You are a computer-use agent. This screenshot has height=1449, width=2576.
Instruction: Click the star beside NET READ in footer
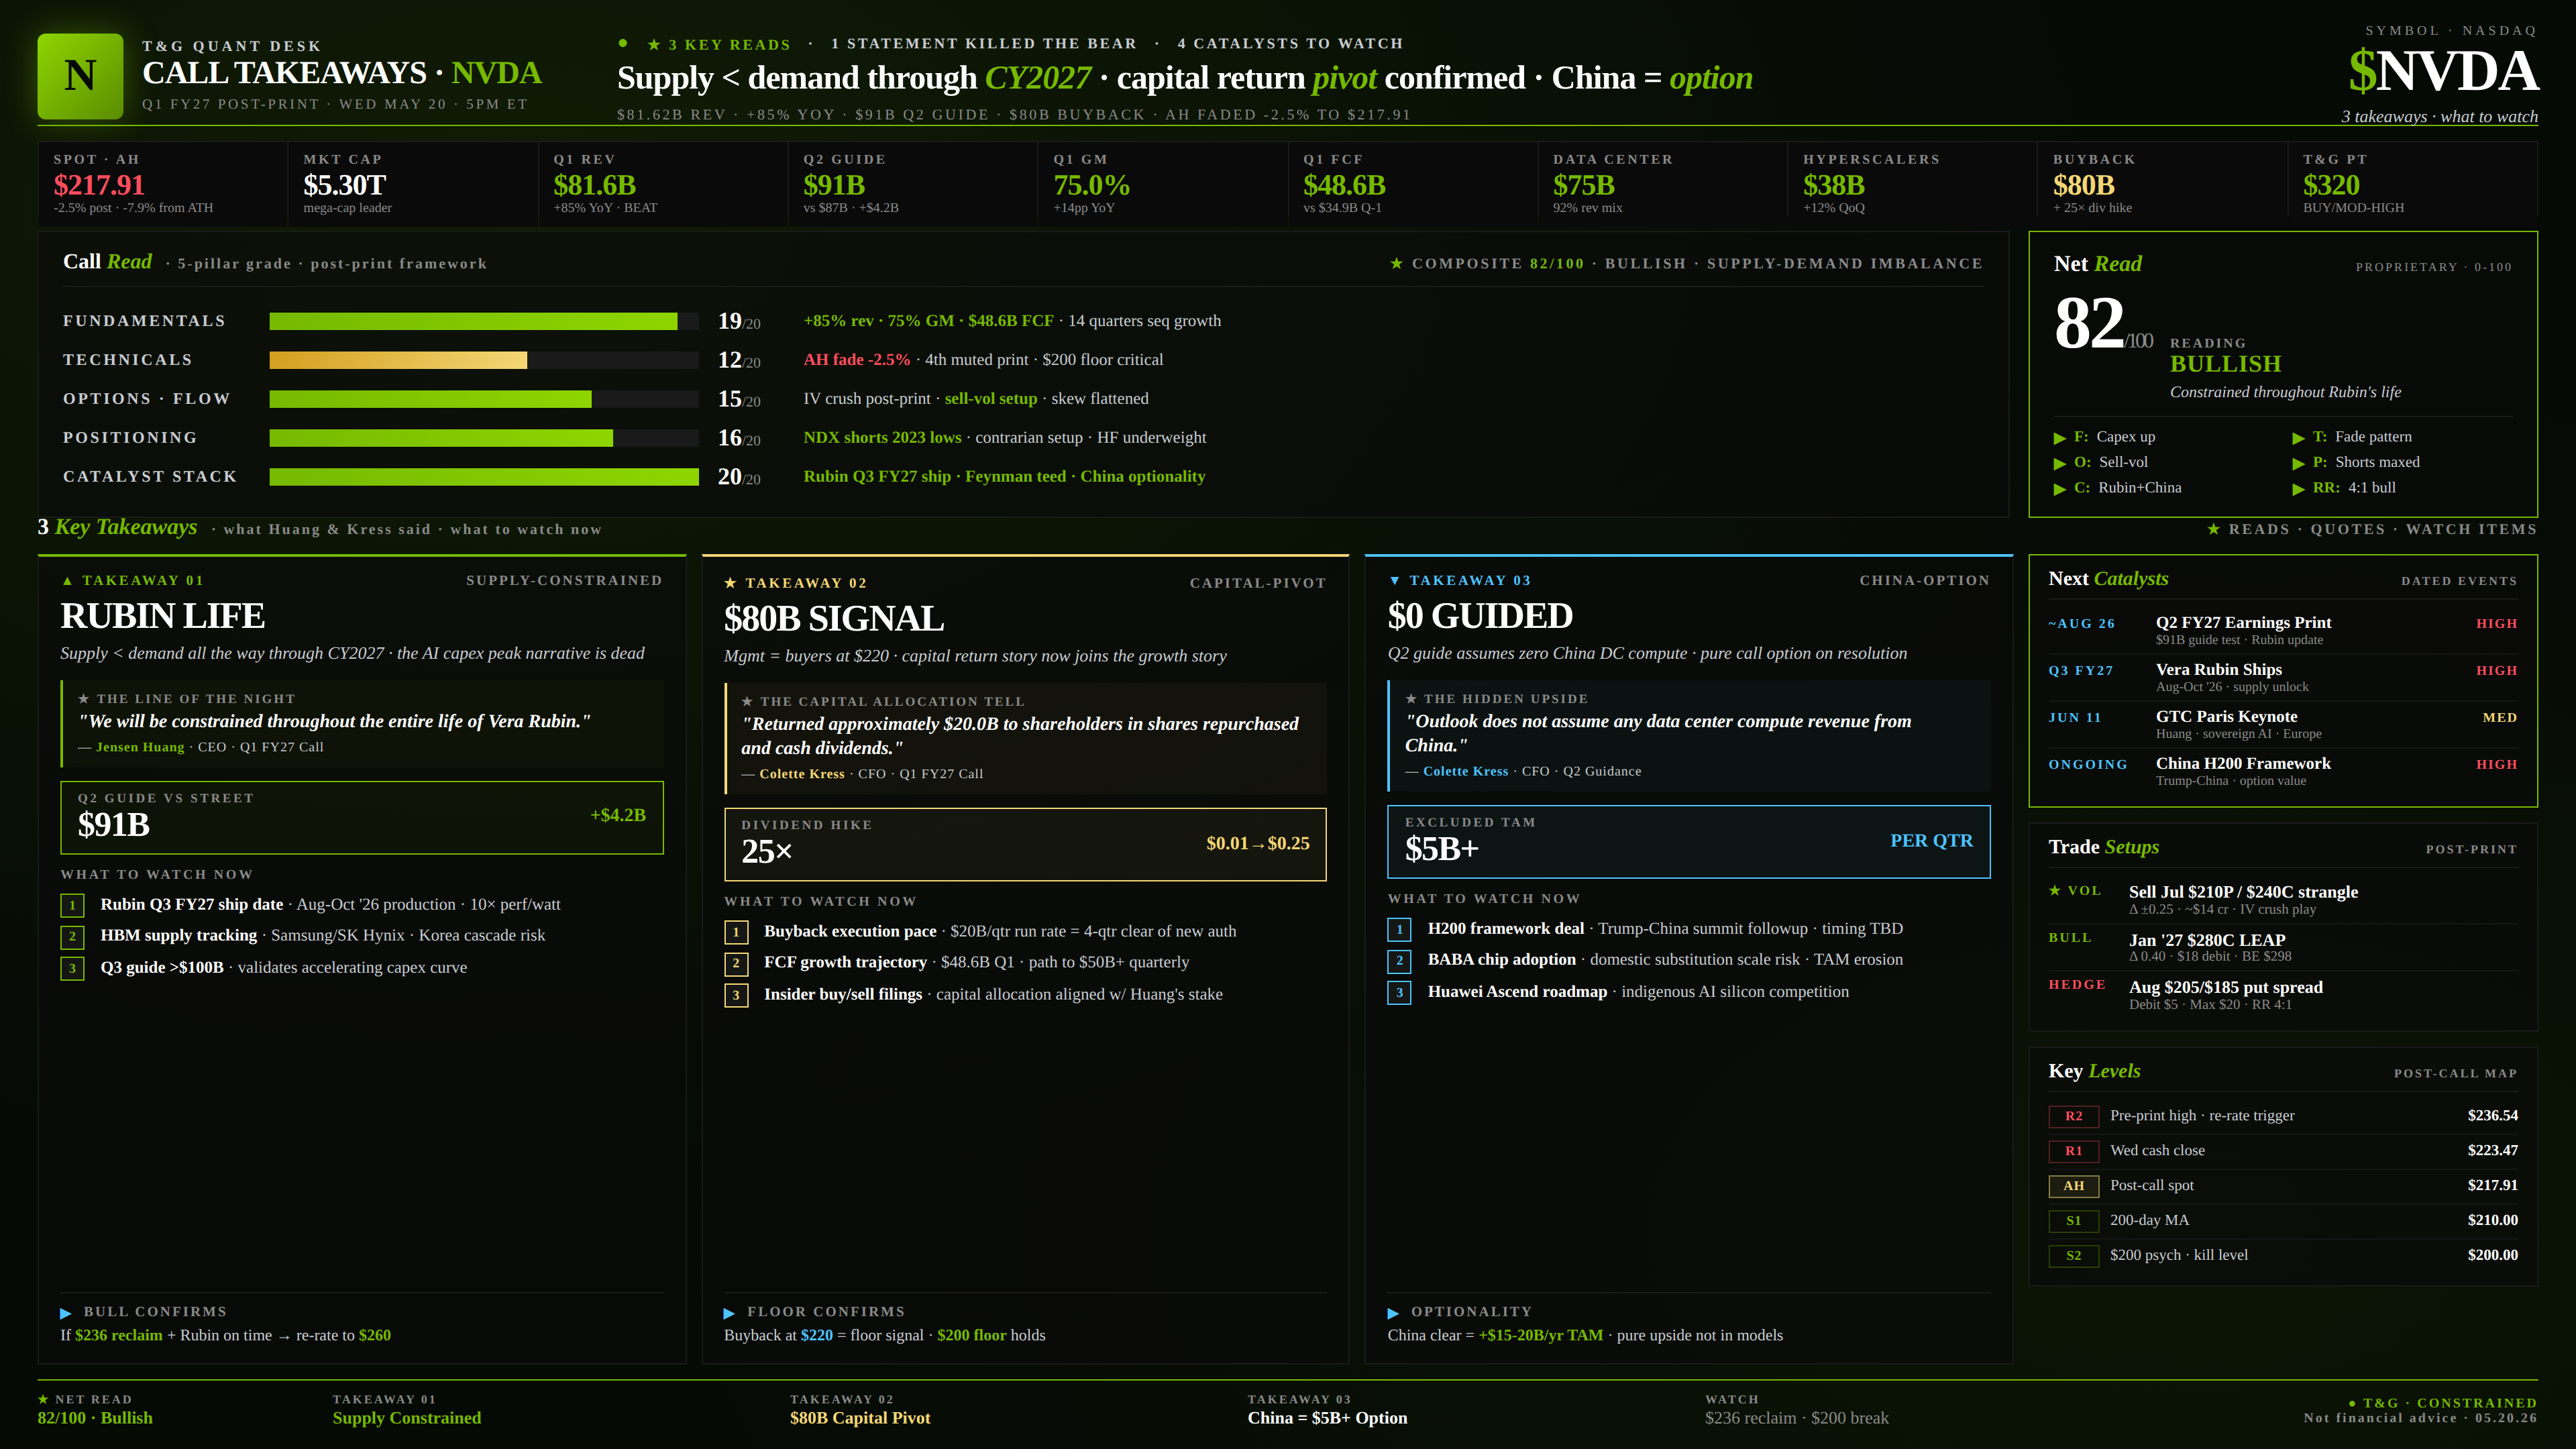(x=43, y=1399)
